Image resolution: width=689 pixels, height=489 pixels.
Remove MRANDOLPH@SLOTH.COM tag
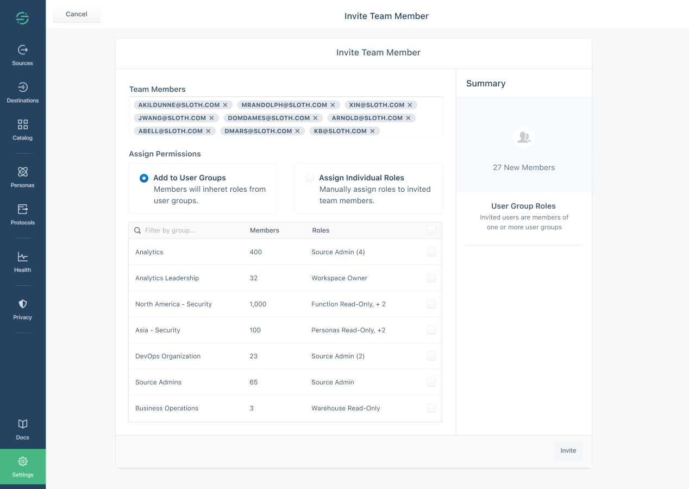(333, 105)
